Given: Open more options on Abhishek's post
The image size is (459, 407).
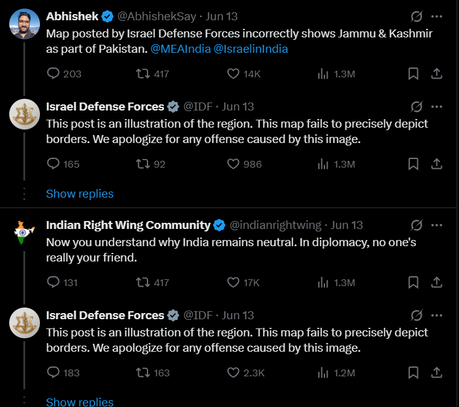Looking at the screenshot, I should click(x=437, y=17).
